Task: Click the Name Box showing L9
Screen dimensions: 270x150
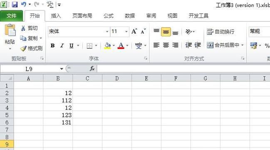Action: tap(29, 69)
